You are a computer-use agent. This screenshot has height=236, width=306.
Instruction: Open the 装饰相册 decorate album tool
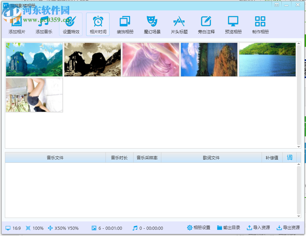click(x=125, y=24)
